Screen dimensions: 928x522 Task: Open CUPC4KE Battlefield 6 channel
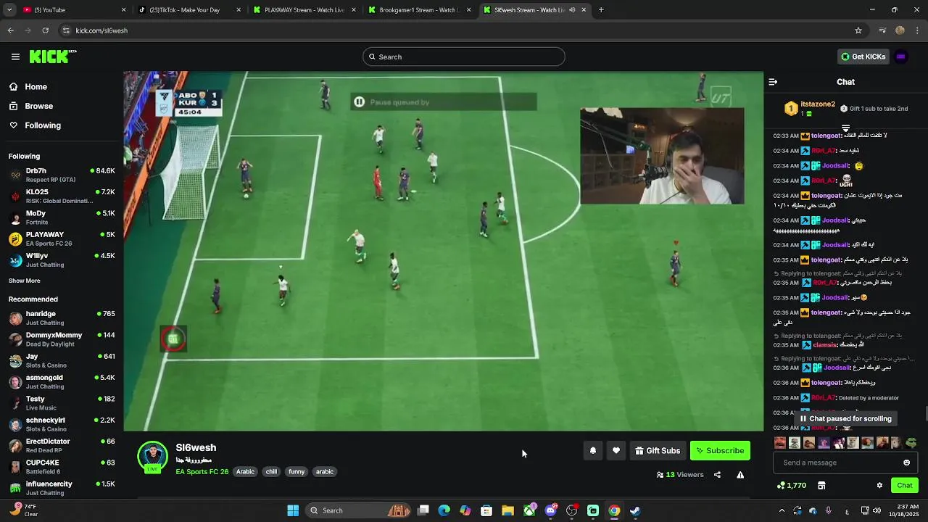tap(62, 467)
